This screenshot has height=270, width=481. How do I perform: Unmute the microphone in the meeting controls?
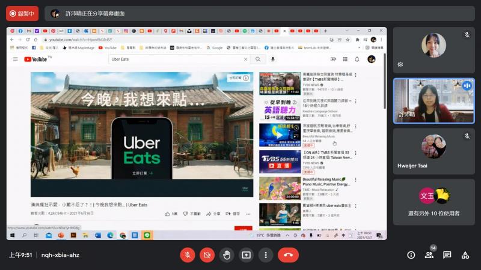(x=188, y=254)
